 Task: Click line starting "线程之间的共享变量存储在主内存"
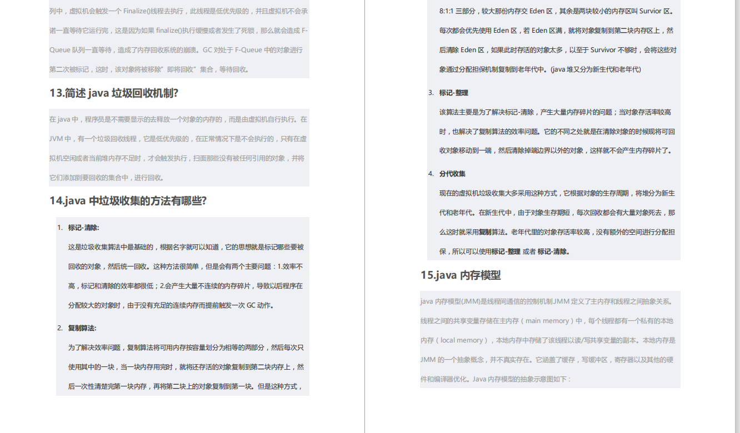(547, 321)
